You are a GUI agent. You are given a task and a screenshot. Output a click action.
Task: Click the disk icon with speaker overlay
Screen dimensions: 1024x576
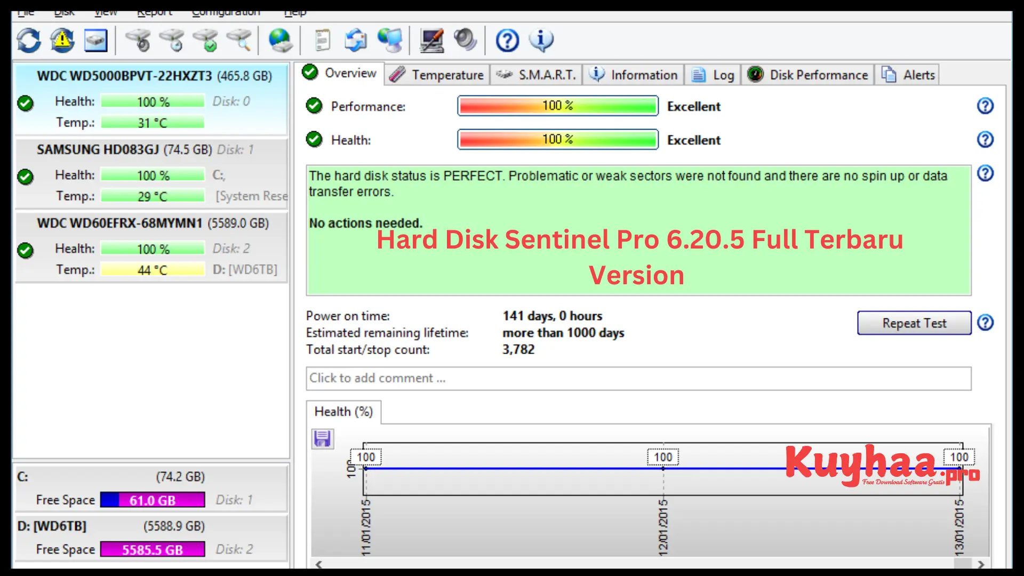tap(138, 41)
